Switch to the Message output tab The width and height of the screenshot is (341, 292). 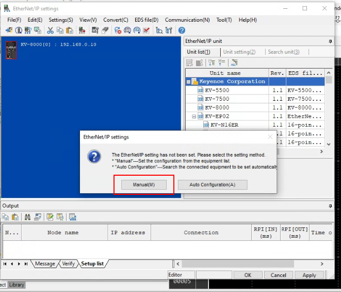pyautogui.click(x=45, y=264)
